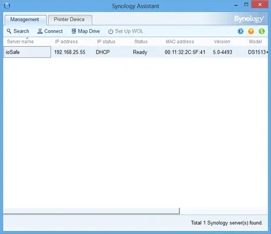Click the Synology Assistant title bar app icon
Viewport: 271px width, 234px height.
7,6
